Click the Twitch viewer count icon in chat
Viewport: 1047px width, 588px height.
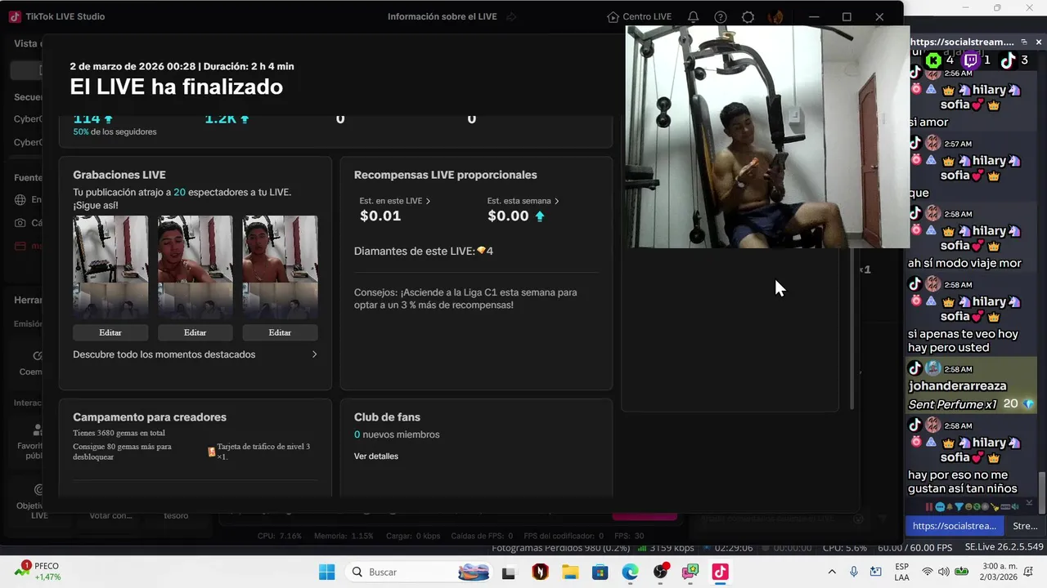click(971, 60)
